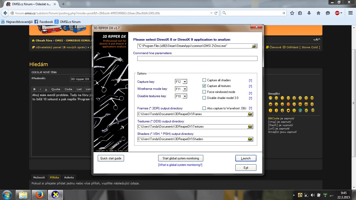This screenshot has height=200, width=356.
Task: Switch to the Anketa tab
Action: coord(69,177)
